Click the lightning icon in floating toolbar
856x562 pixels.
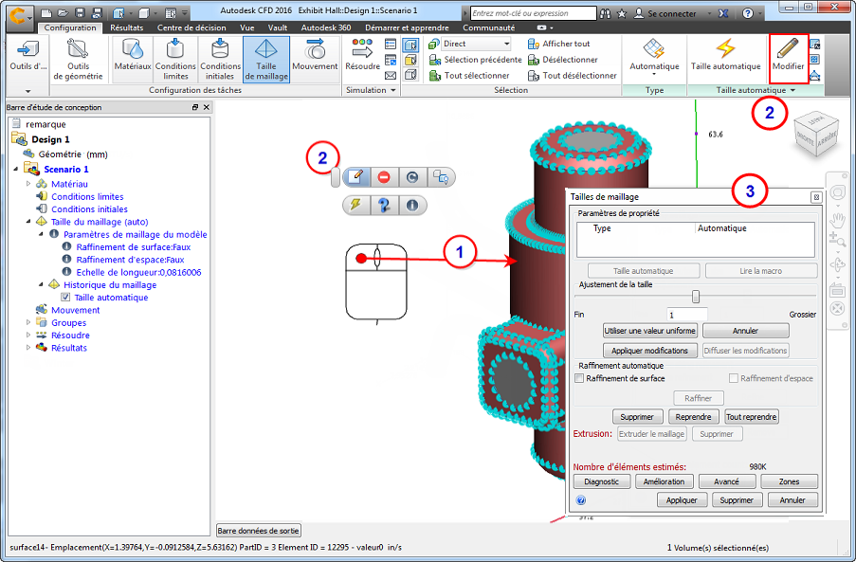click(355, 205)
